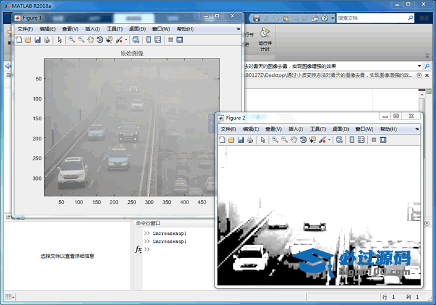Open the current folder path dropdown
The image size is (436, 305).
pos(419,66)
